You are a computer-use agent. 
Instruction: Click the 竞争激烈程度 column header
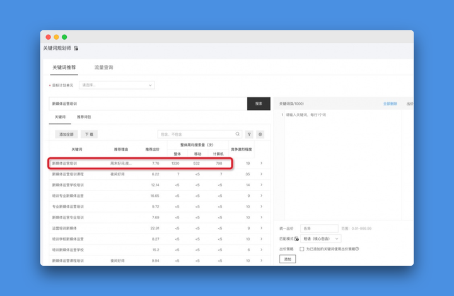tap(241, 150)
